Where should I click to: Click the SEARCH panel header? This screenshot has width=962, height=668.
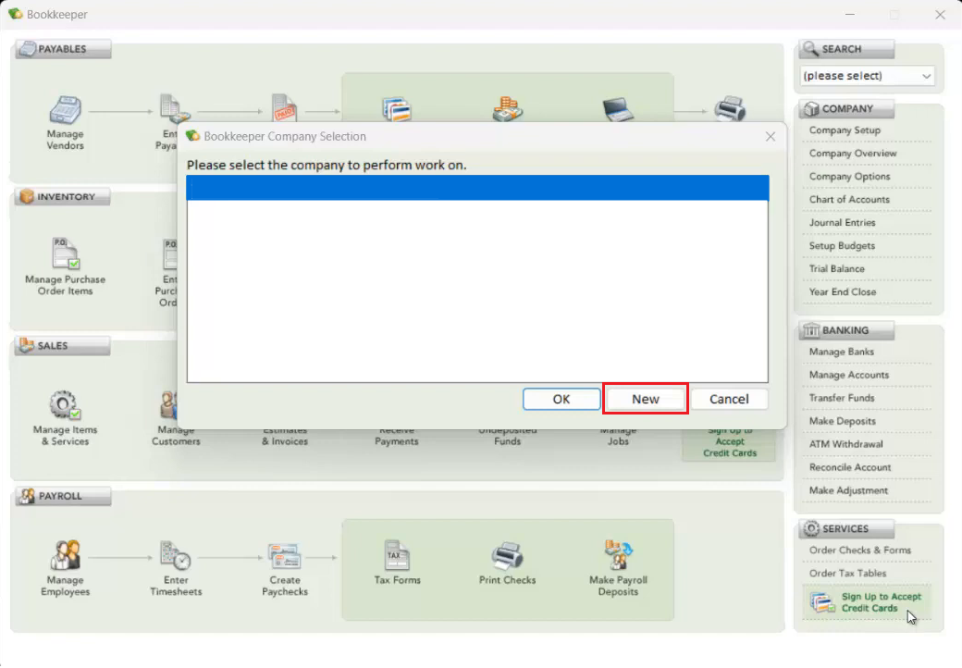click(846, 49)
